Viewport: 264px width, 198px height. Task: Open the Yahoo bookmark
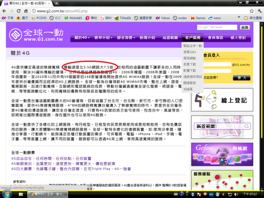pos(163,18)
